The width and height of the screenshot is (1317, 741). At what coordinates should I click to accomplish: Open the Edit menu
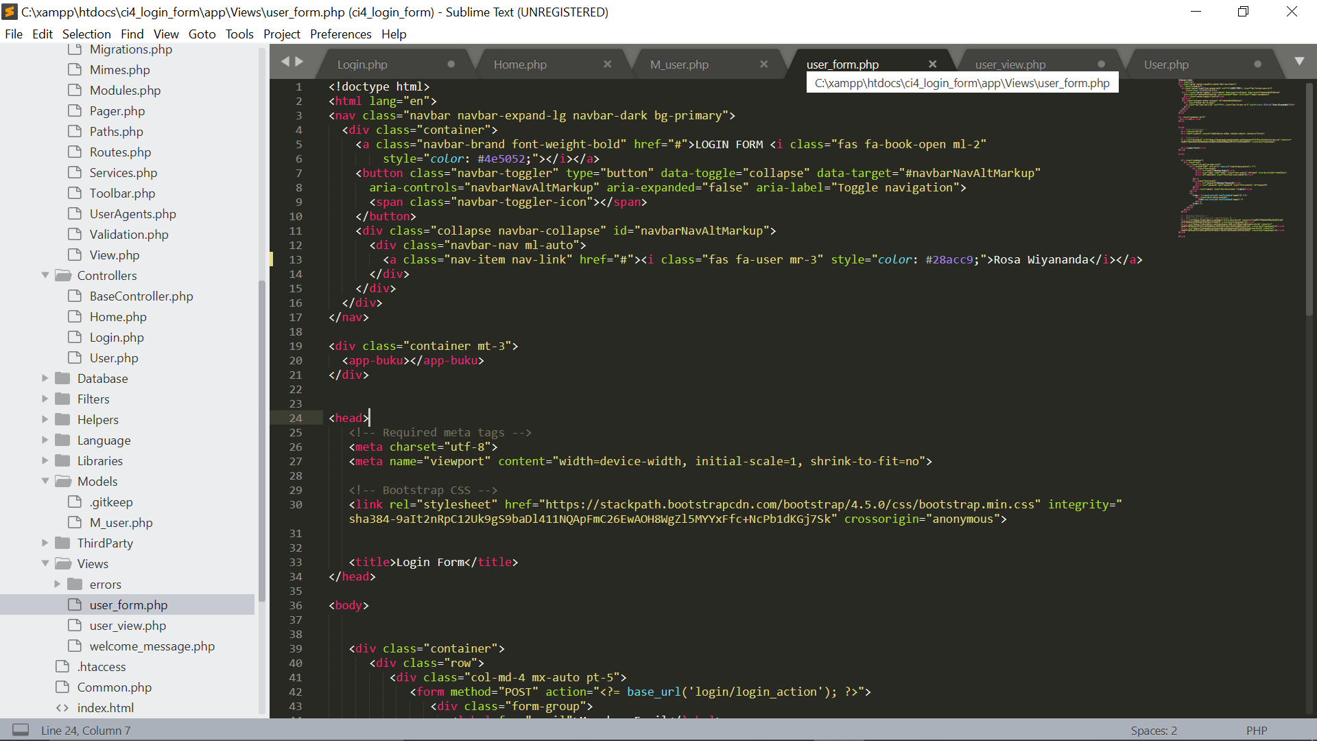pyautogui.click(x=43, y=34)
